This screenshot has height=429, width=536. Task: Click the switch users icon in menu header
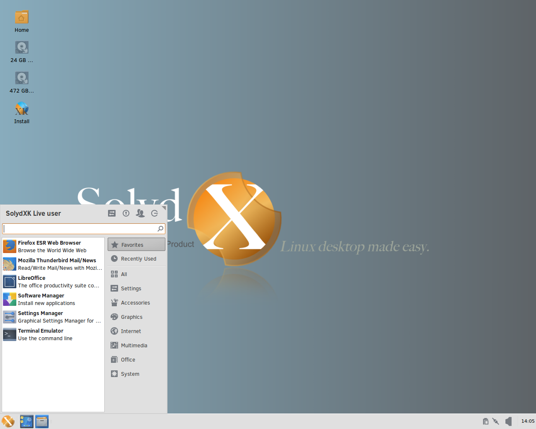(140, 213)
